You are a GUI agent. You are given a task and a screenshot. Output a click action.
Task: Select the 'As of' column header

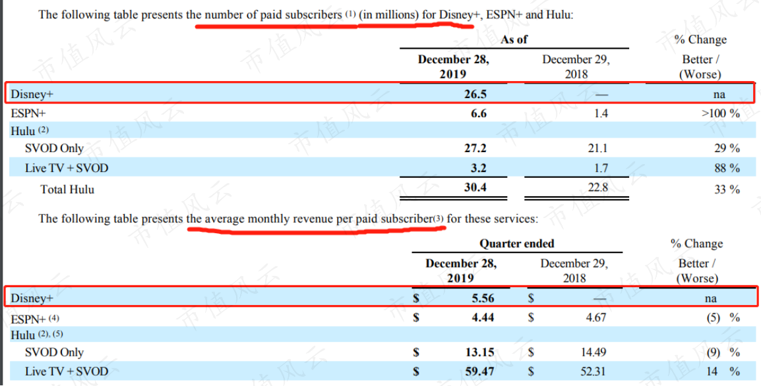pyautogui.click(x=514, y=40)
